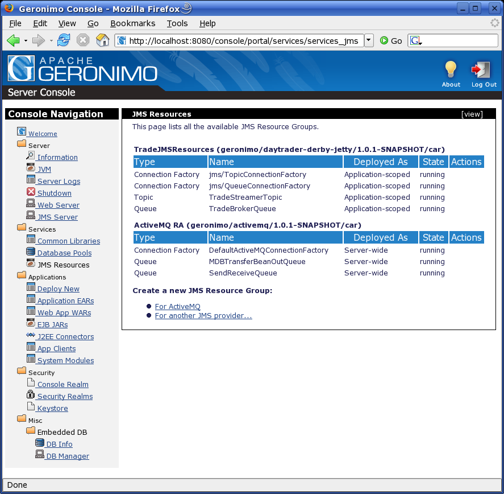The width and height of the screenshot is (504, 494).
Task: Click the For ActiveMQ link
Action: 177,306
